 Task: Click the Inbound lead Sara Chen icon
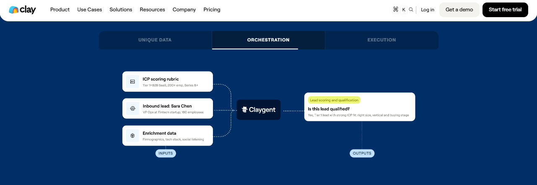[x=132, y=108]
